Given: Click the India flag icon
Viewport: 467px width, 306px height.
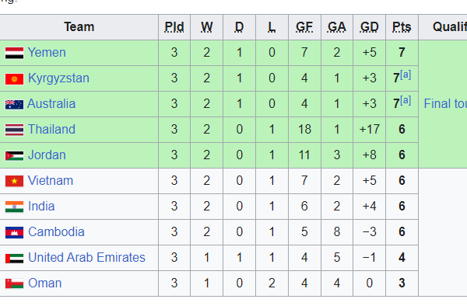Looking at the screenshot, I should pyautogui.click(x=14, y=207).
